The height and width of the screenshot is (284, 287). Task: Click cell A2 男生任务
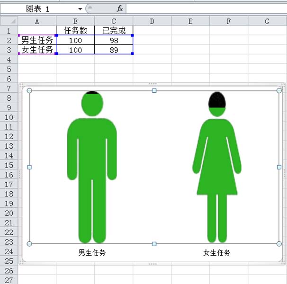pyautogui.click(x=37, y=40)
